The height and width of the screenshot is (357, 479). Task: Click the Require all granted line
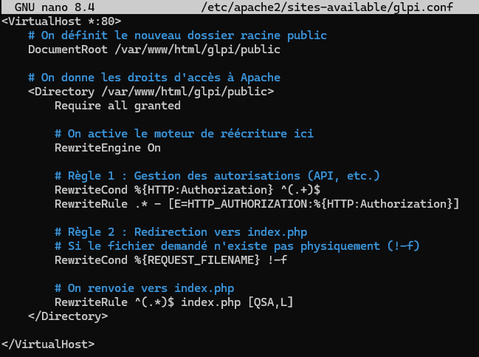pyautogui.click(x=117, y=106)
